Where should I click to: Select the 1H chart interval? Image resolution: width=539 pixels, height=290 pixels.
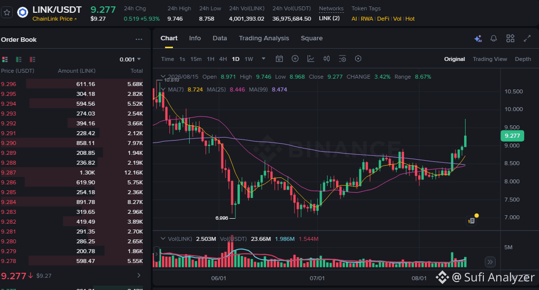210,59
